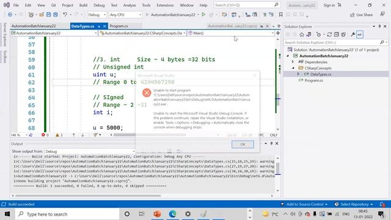The image size is (391, 220).
Task: Click the red error count indicator
Action: click(45, 135)
